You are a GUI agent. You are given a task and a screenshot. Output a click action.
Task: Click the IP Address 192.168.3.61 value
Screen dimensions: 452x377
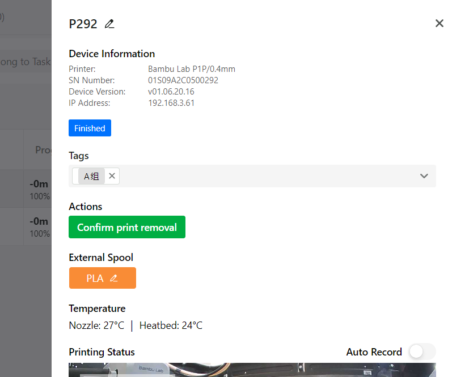click(171, 102)
